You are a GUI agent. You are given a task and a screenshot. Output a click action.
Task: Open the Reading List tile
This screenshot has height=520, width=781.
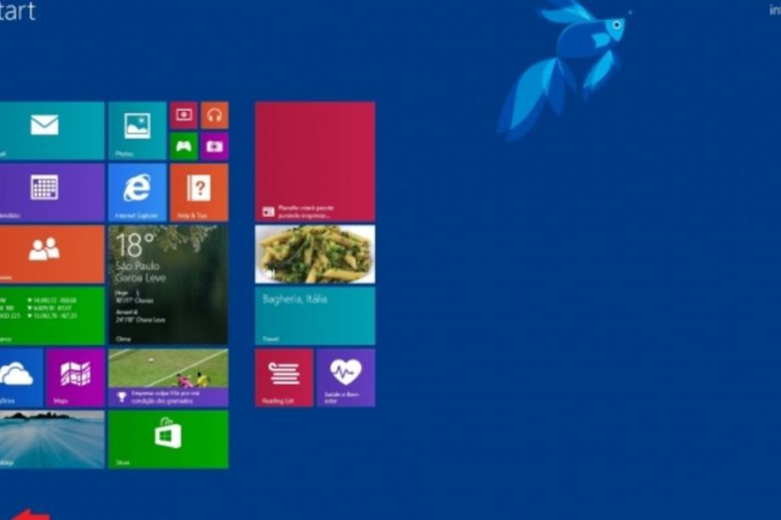284,377
